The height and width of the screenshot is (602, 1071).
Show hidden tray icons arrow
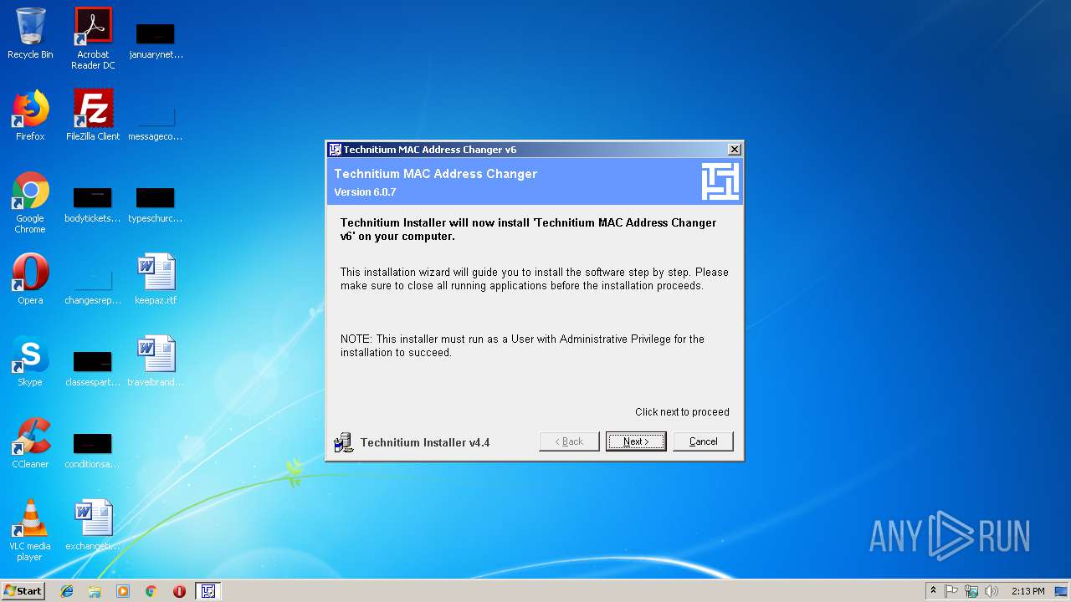(933, 591)
